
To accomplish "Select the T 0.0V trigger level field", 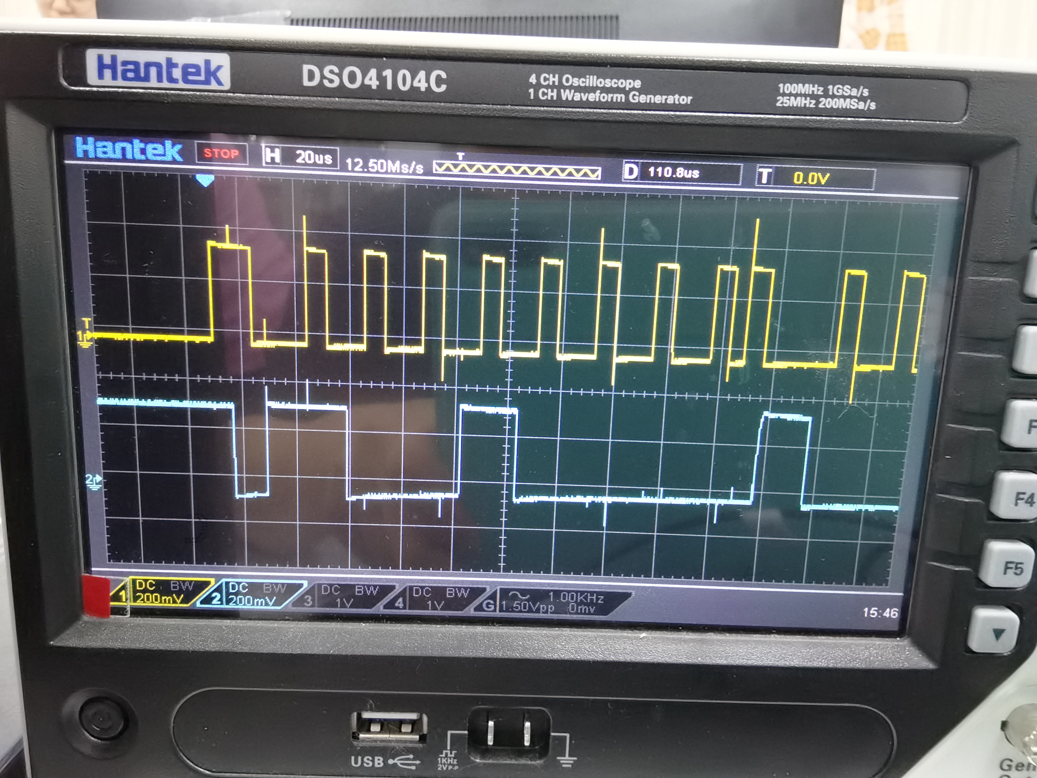I will (815, 178).
